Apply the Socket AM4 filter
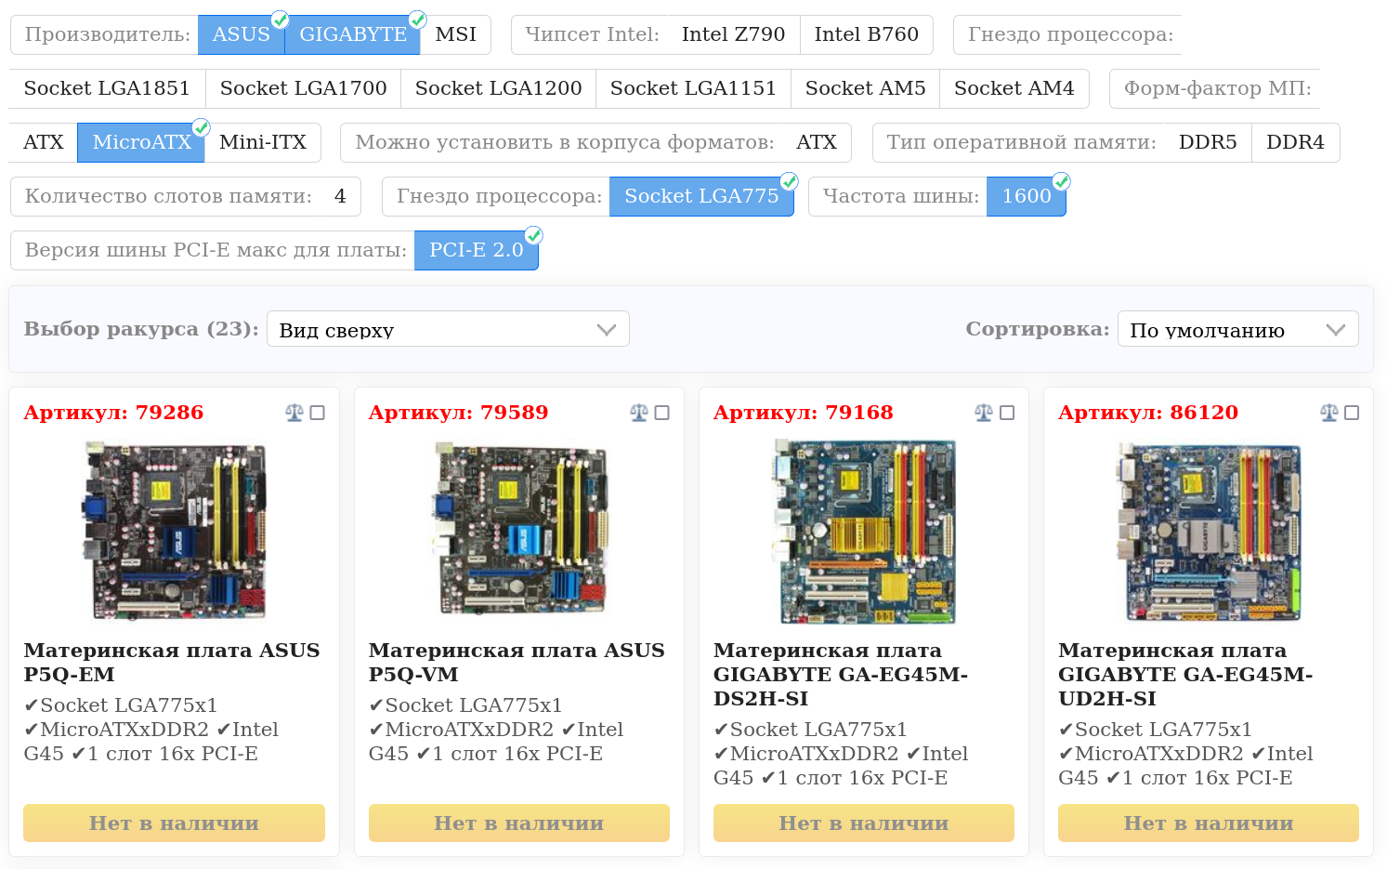The width and height of the screenshot is (1387, 869). [x=1014, y=88]
